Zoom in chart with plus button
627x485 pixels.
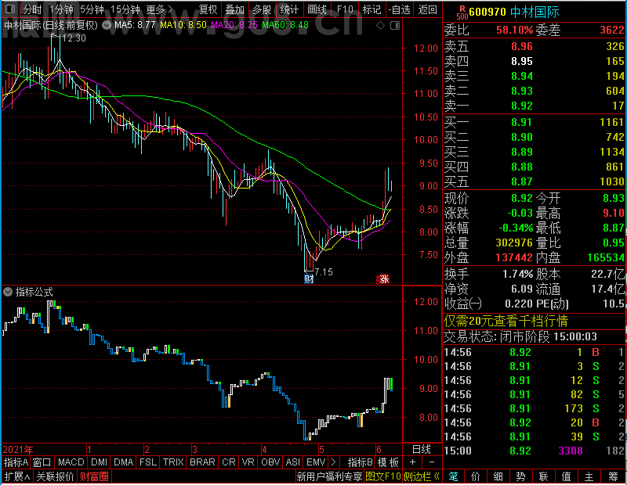tap(412, 462)
